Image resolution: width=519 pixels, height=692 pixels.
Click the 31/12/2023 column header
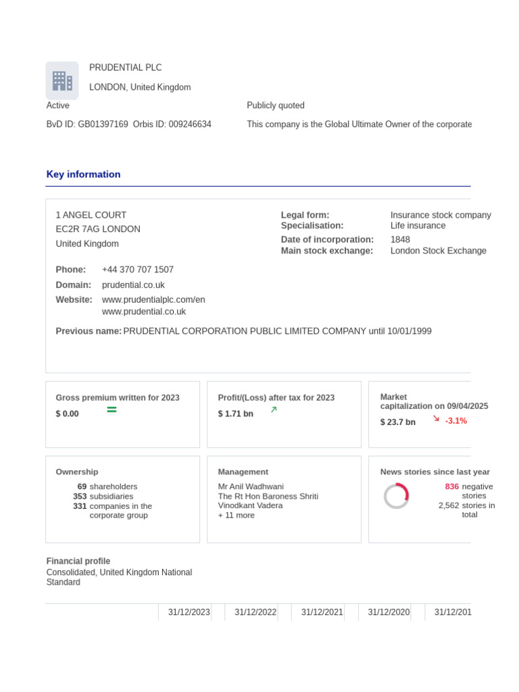tap(189, 612)
